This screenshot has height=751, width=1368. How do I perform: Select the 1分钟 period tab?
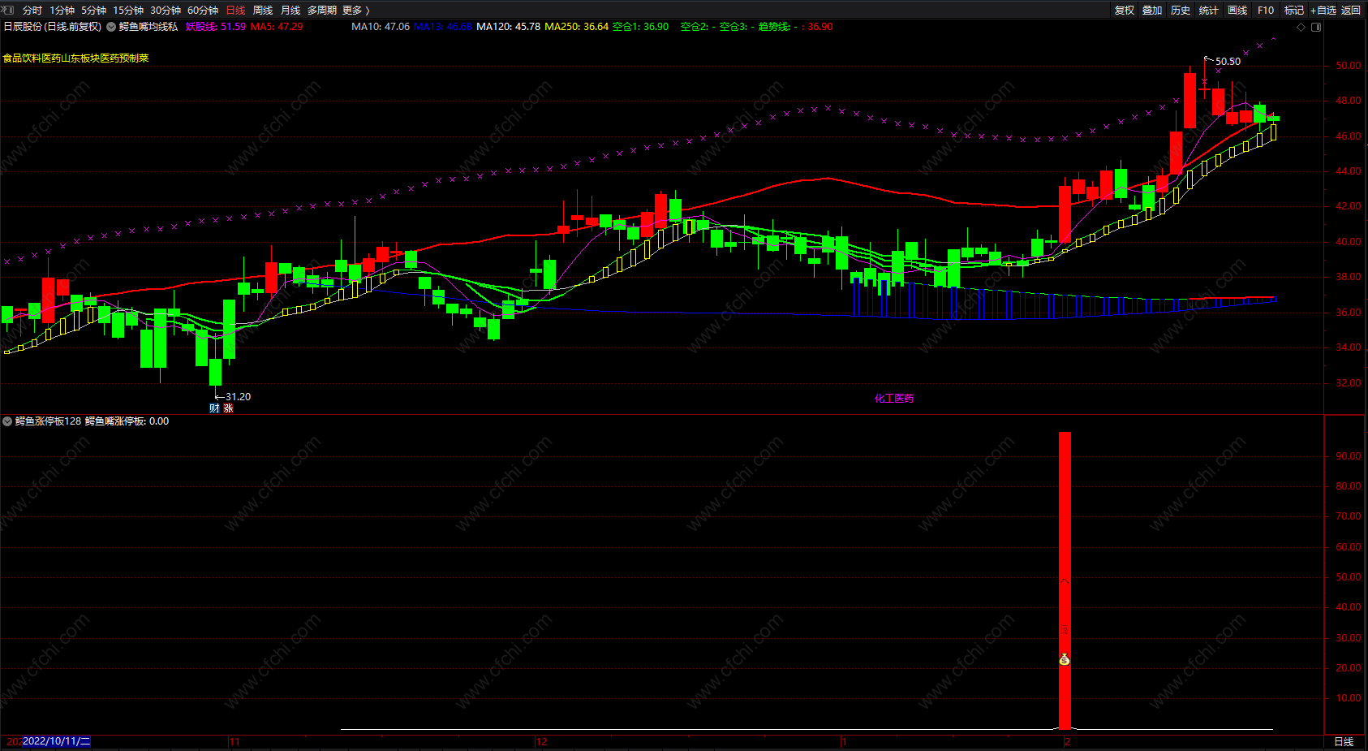point(62,11)
